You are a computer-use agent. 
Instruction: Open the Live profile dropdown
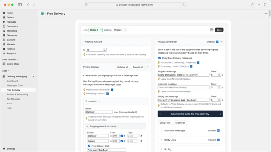click(96, 30)
